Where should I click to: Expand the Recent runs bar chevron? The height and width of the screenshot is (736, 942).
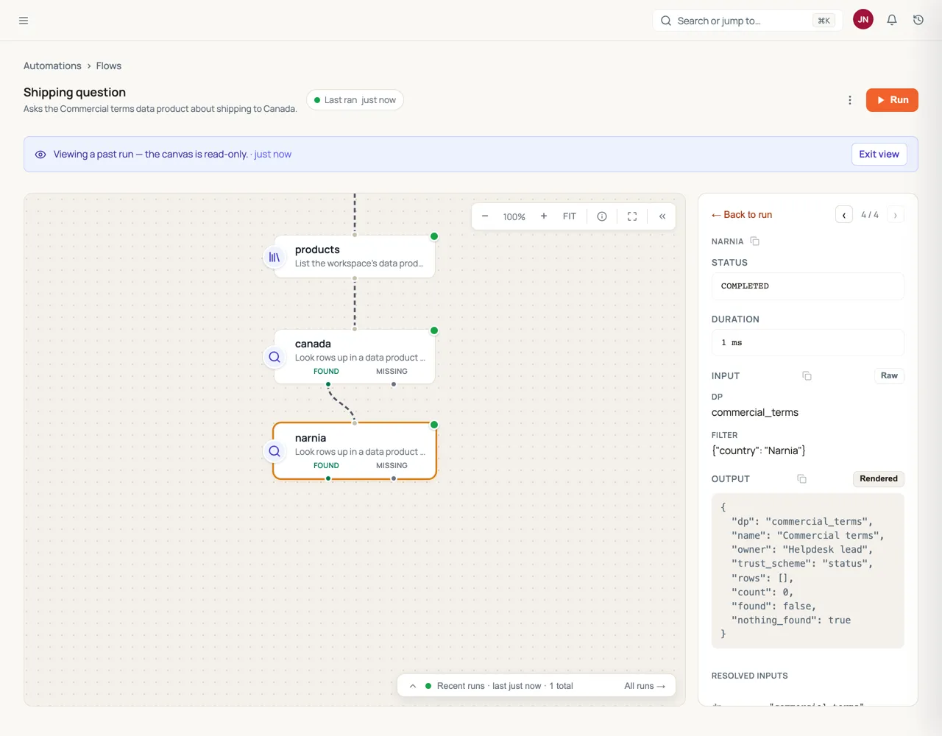413,686
